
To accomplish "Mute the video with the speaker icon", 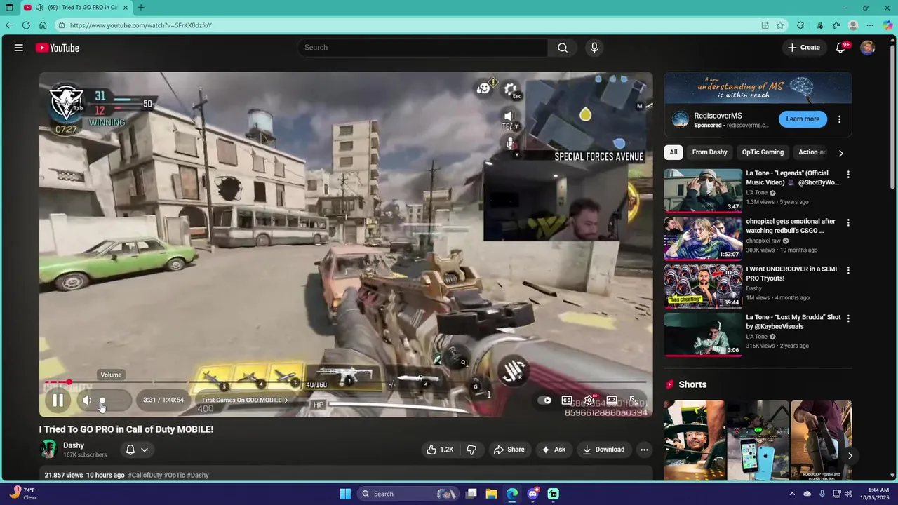I will [87, 400].
